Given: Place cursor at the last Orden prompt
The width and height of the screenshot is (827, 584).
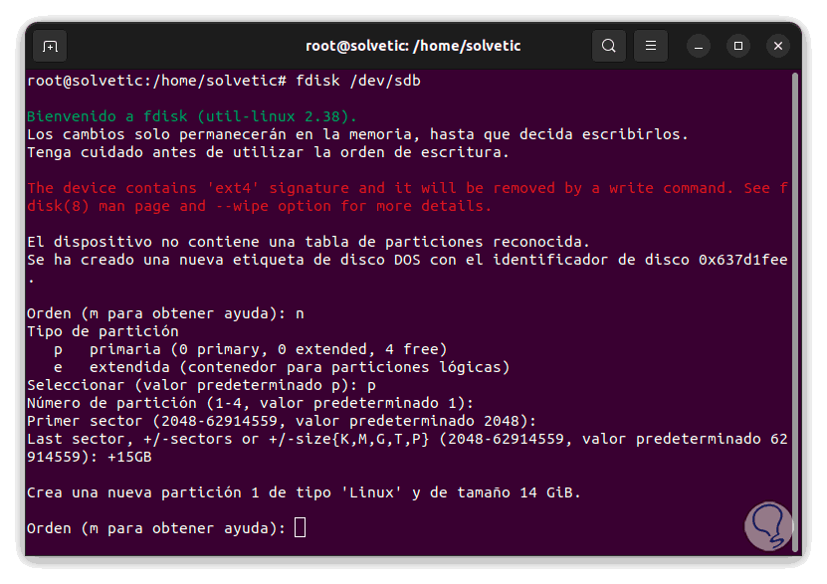Looking at the screenshot, I should coord(301,527).
